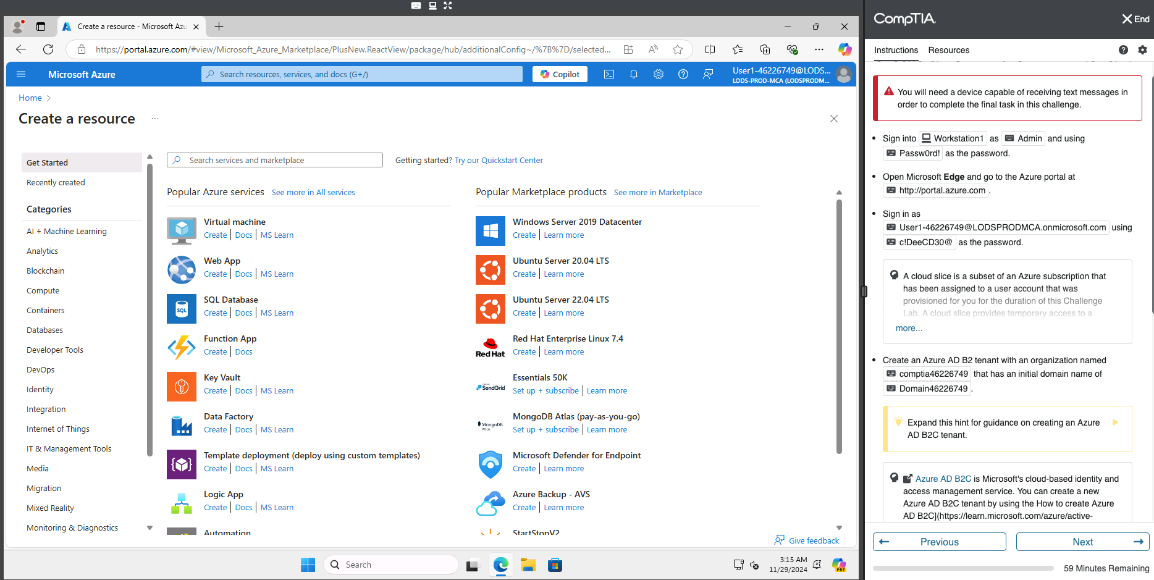Viewport: 1154px width, 580px height.
Task: Click the Home breadcrumb chevron
Action: pyautogui.click(x=49, y=98)
